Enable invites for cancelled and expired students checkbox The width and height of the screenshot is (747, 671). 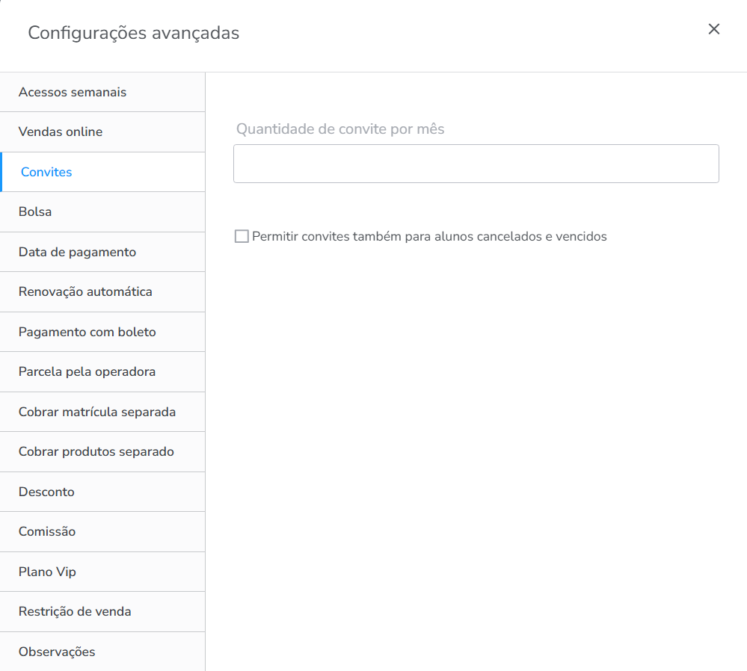242,237
